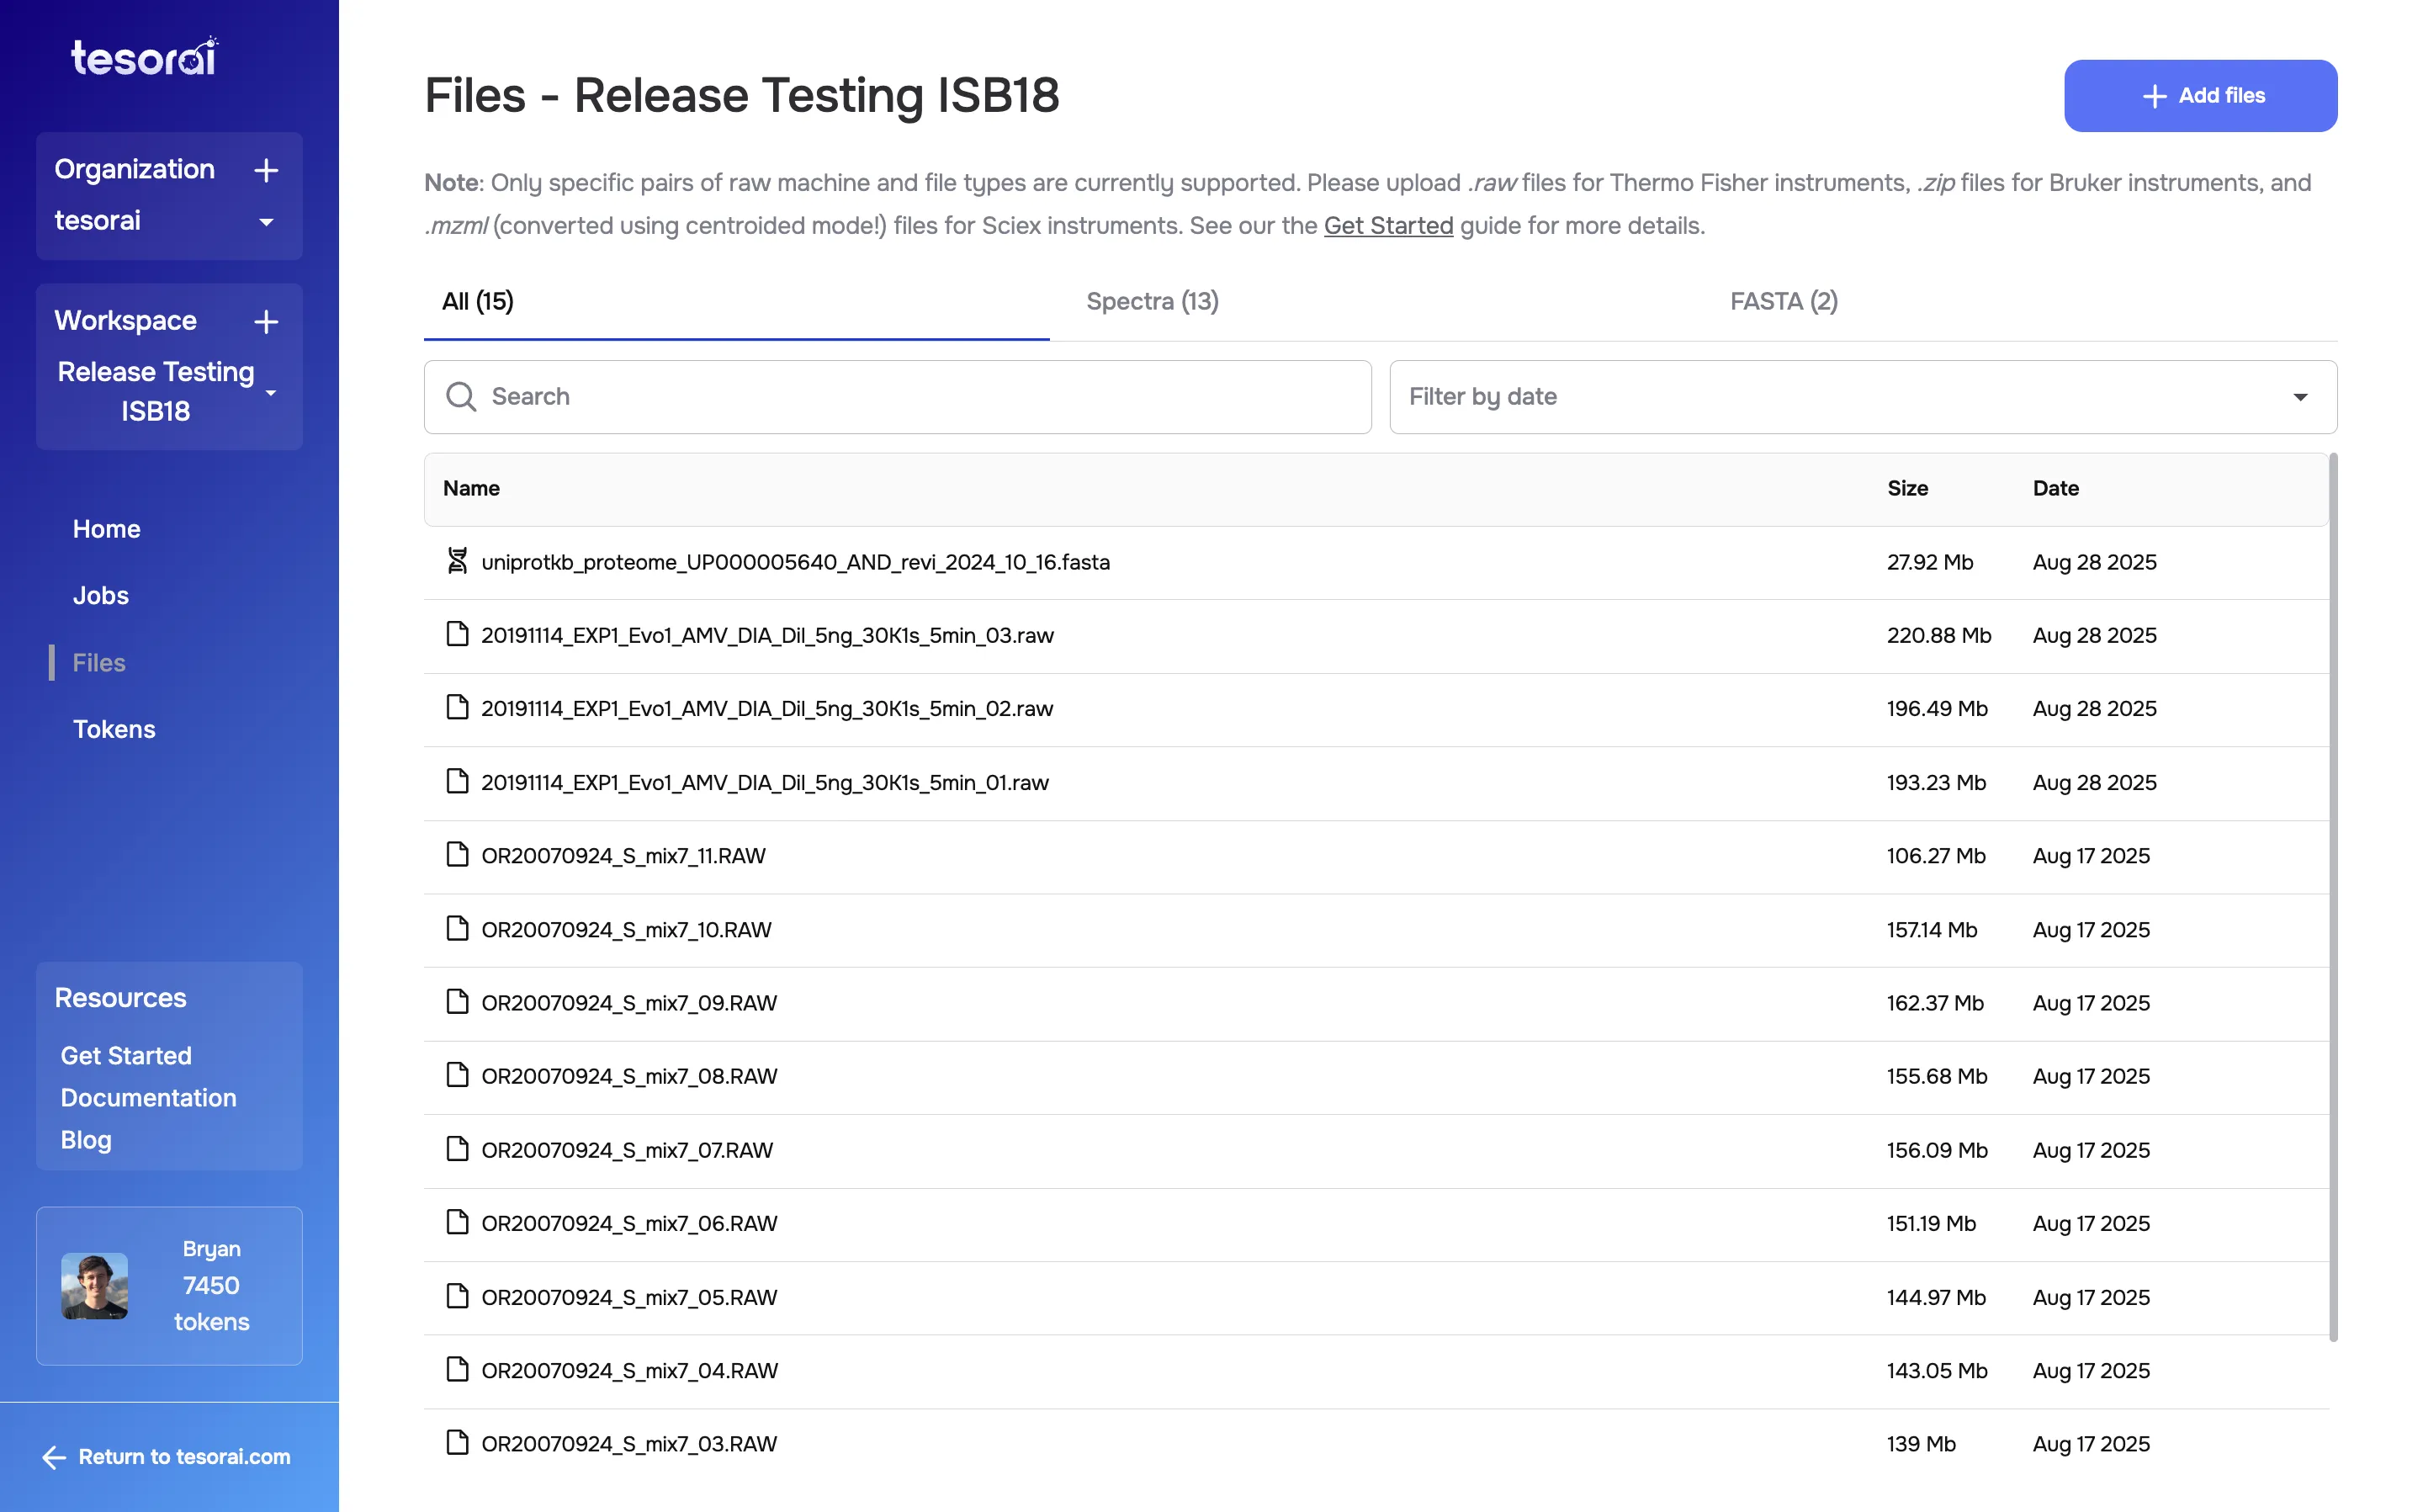Click the DNA icon beside the fasta file

(x=458, y=561)
